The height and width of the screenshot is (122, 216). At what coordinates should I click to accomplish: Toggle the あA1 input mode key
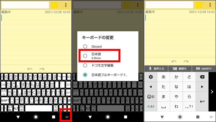tap(151, 107)
